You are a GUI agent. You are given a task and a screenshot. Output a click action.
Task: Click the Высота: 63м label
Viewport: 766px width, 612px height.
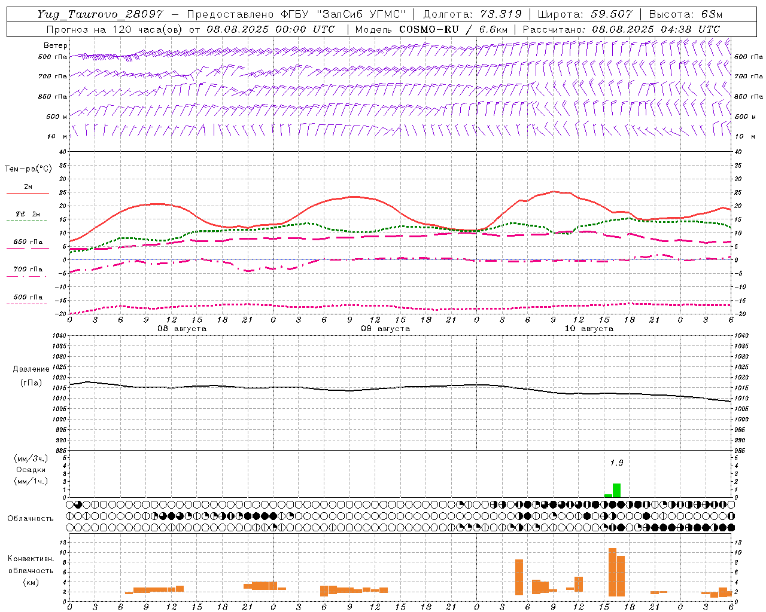685,14
